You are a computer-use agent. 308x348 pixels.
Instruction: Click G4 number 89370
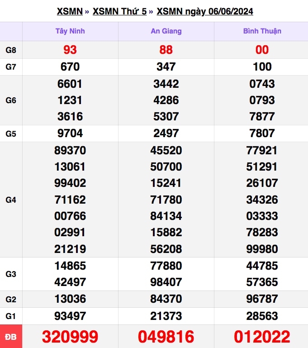(70, 150)
